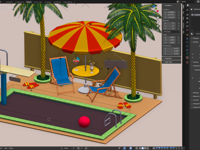Toggle the viewport gizmos display button

125,148
